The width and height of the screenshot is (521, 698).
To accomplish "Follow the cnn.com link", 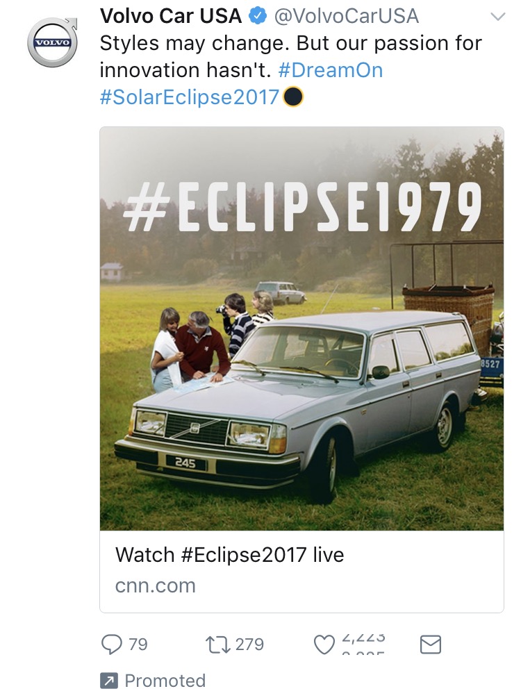I will [155, 585].
